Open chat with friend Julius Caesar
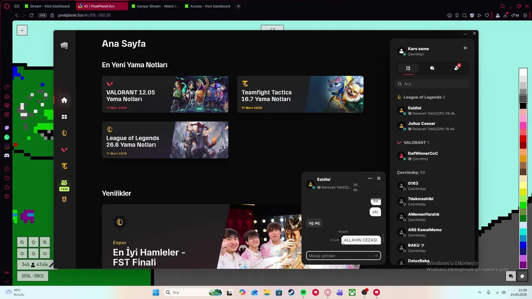 (x=432, y=126)
